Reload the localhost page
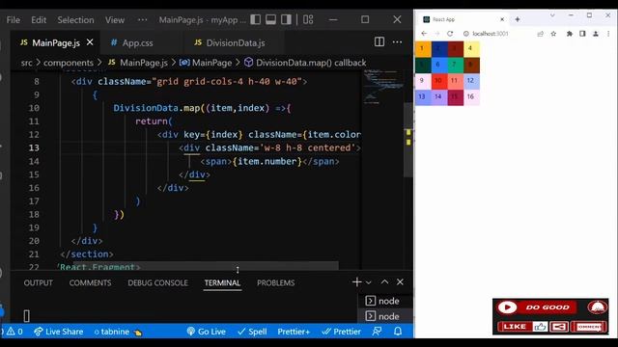Viewport: 618px width, 347px height. click(450, 34)
